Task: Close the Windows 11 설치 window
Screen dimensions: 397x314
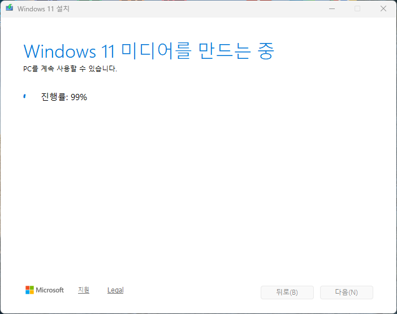Action: (383, 9)
